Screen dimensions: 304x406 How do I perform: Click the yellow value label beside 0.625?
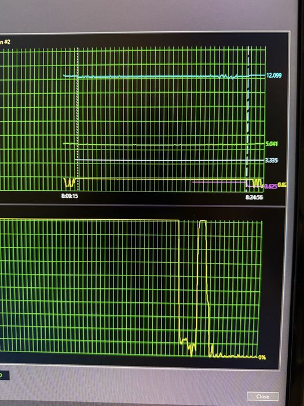[x=282, y=184]
